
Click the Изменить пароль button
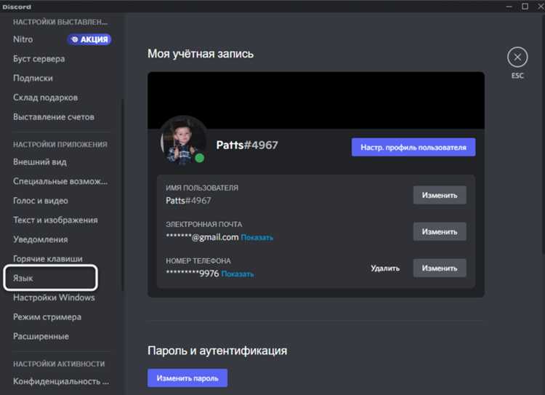tap(187, 378)
